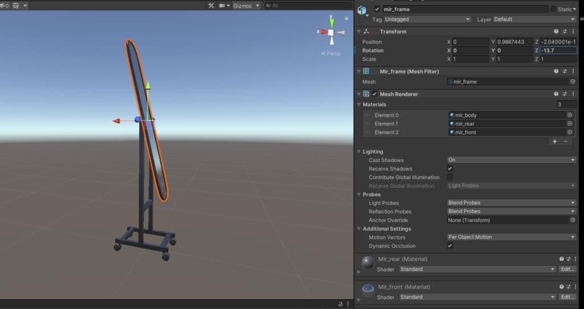
Task: Open object picker for Element 0 material
Action: 569,115
